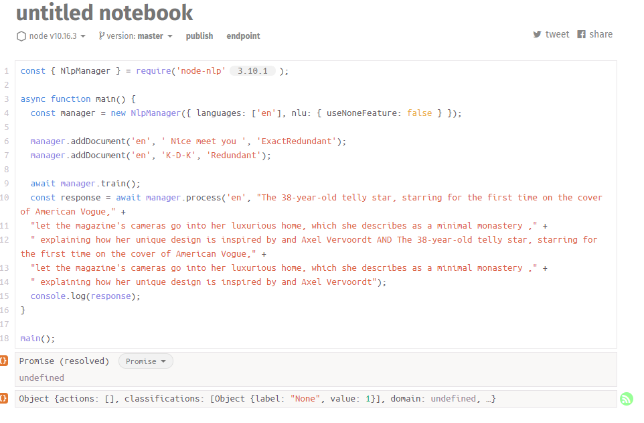644x423 pixels.
Task: Click line number 10 in the gutter
Action: coord(7,197)
